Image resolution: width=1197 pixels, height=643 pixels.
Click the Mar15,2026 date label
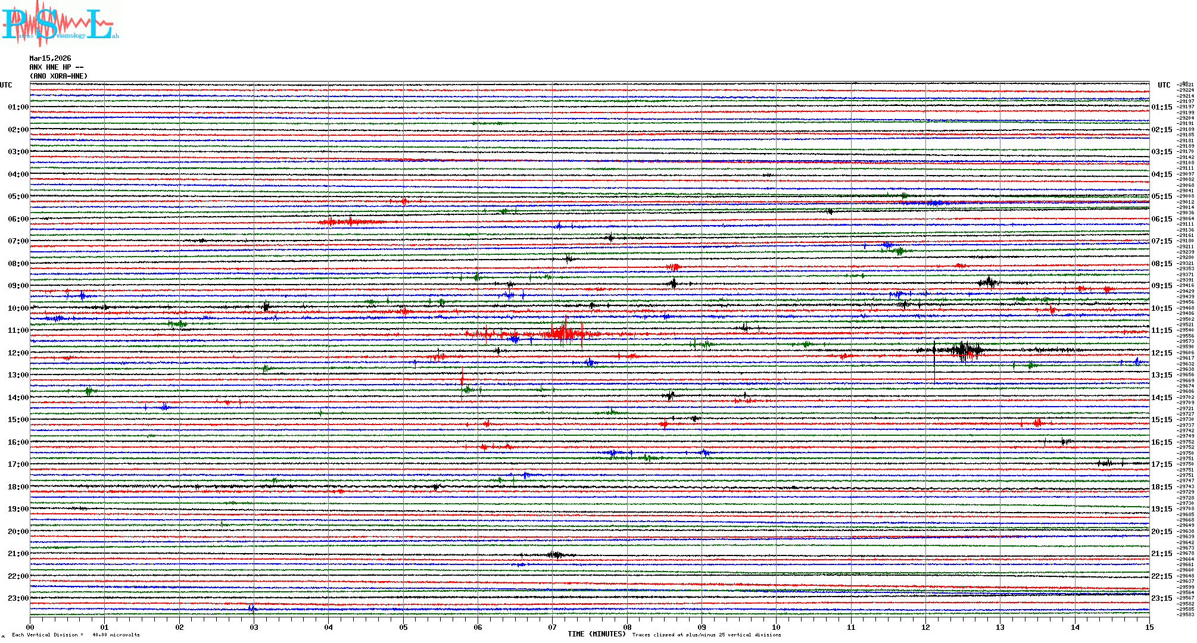(x=50, y=58)
